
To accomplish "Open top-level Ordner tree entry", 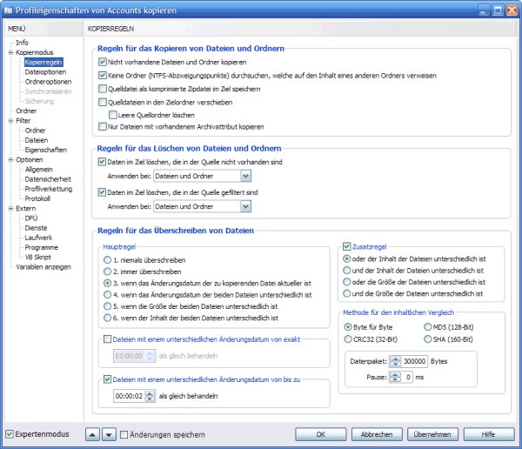I will [26, 111].
